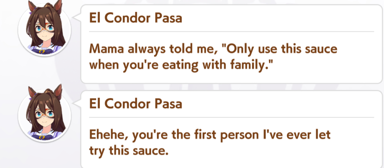
Task: Select the bottom "El Condor Pasa" name label
Action: pos(135,104)
